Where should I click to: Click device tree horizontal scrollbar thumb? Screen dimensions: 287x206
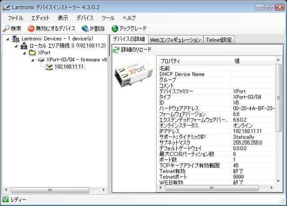click(50, 190)
